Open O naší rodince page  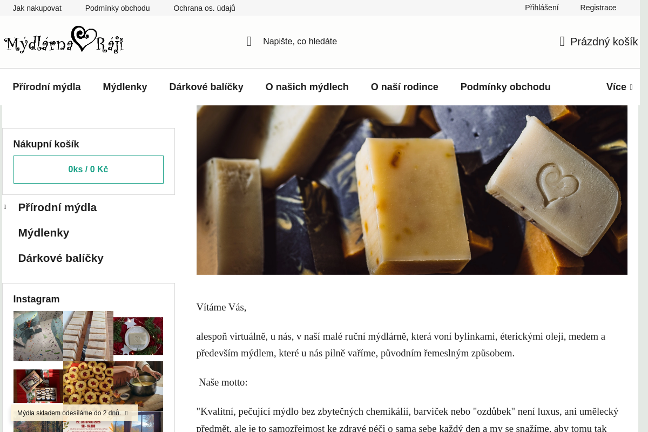[404, 87]
